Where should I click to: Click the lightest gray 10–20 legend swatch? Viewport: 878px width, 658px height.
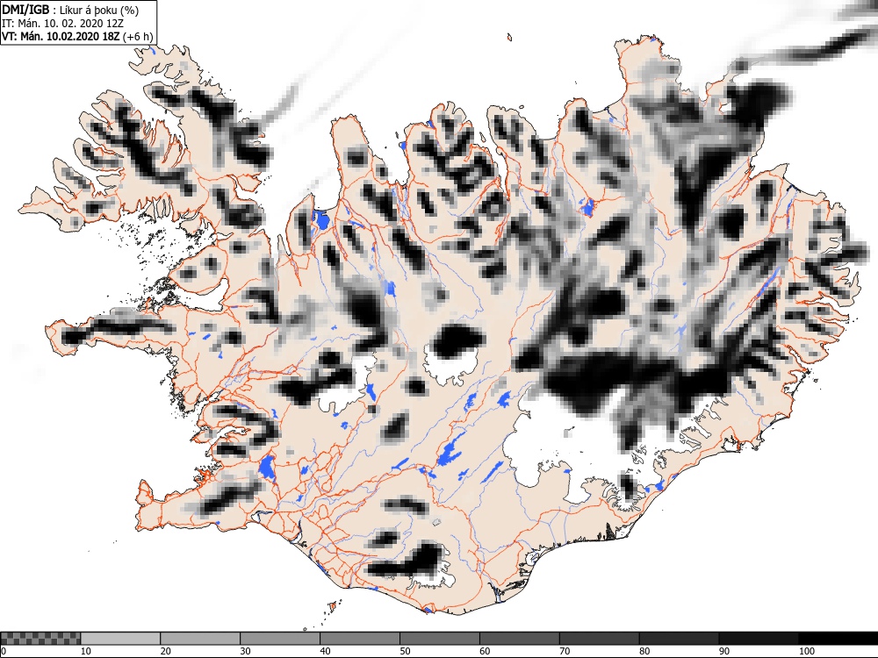120,639
